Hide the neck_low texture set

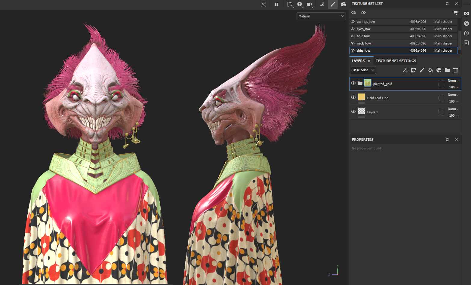(353, 43)
